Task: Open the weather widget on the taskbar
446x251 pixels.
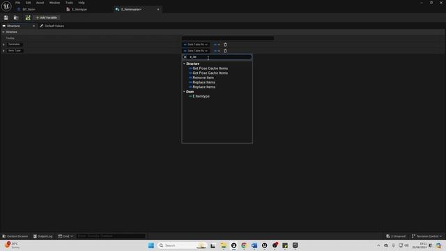Action: [12, 245]
